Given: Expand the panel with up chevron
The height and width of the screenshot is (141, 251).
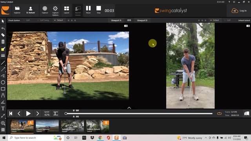Looking at the screenshot, I should [129, 108].
